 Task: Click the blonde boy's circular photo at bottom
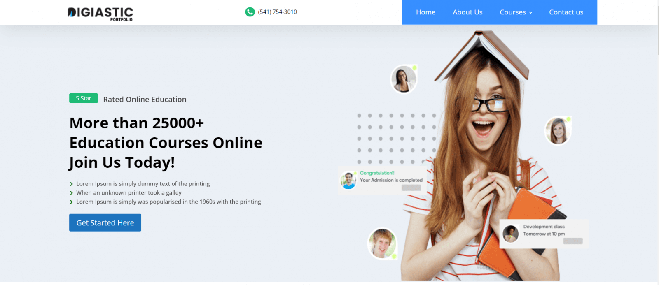pos(382,243)
